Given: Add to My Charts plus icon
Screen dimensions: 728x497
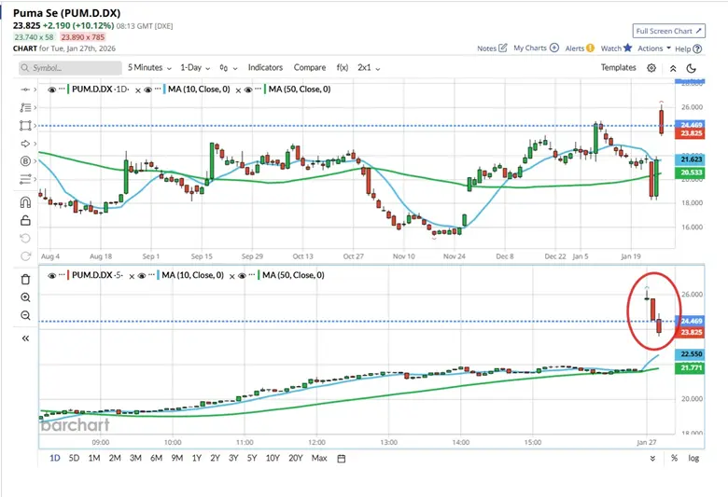Looking at the screenshot, I should [553, 48].
